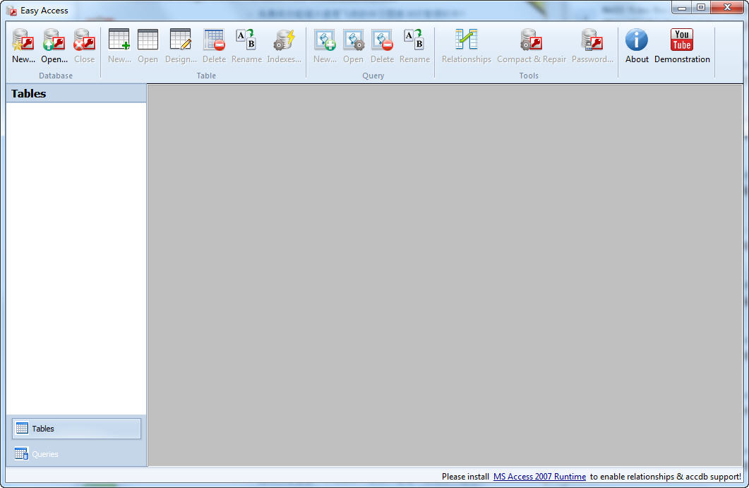Rename the selected table
This screenshot has width=749, height=488.
point(246,46)
